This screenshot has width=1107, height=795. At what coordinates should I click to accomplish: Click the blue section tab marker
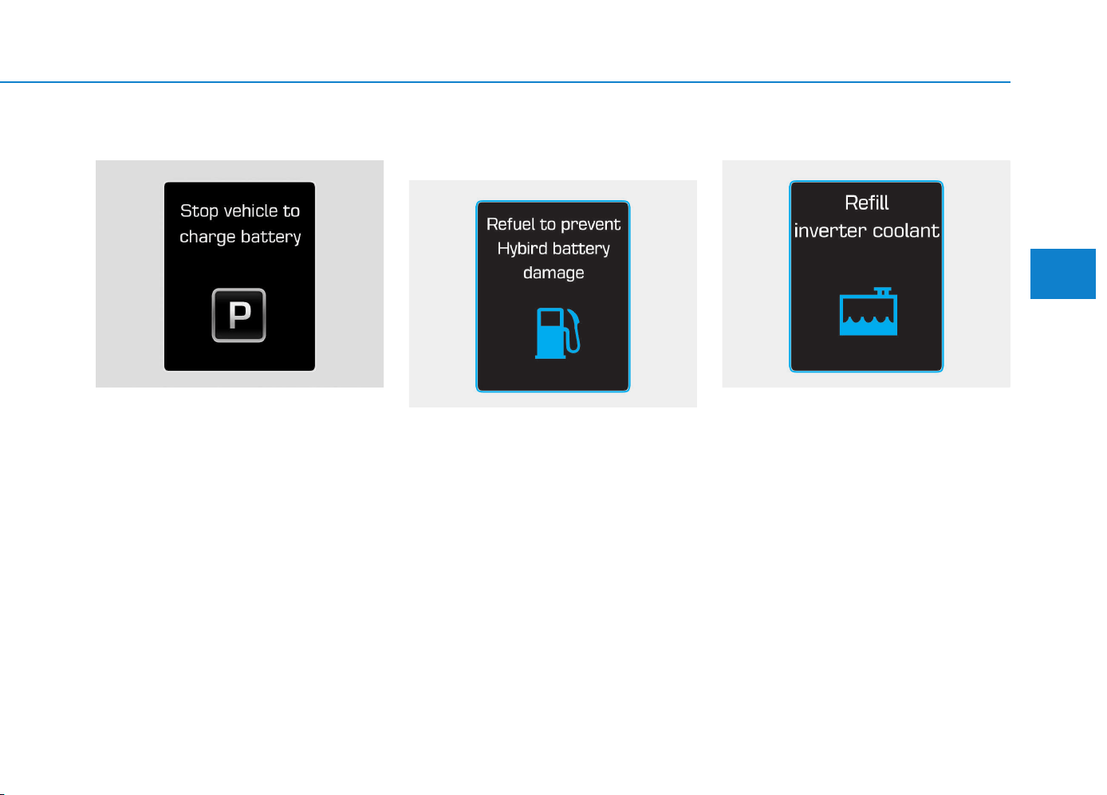(x=1062, y=274)
